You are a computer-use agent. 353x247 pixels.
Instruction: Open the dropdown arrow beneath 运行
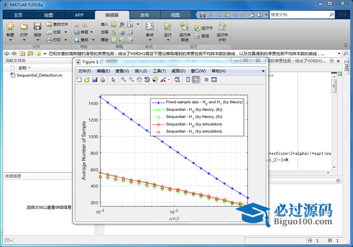(x=168, y=40)
